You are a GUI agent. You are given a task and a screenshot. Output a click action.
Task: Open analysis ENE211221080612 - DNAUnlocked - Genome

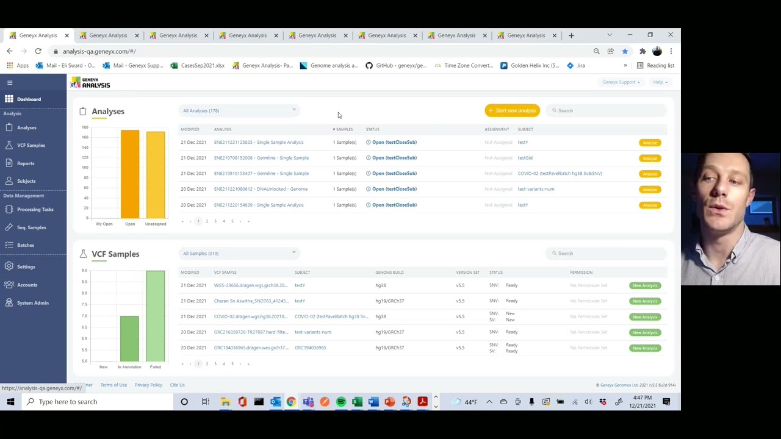[x=261, y=189]
